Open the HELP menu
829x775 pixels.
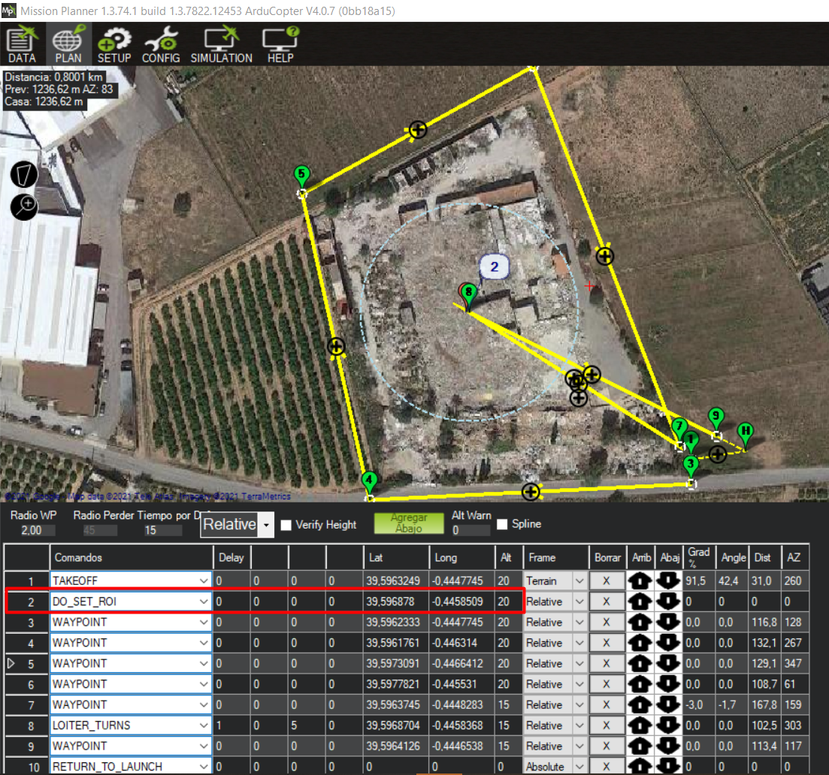click(280, 44)
